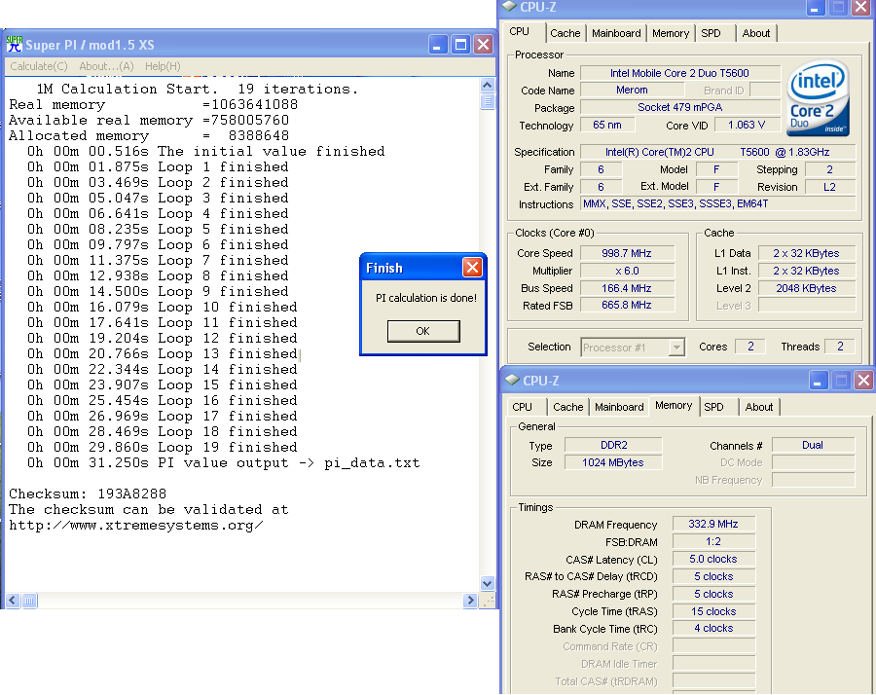Click the Instructions field listing MMX, SSE

point(718,203)
